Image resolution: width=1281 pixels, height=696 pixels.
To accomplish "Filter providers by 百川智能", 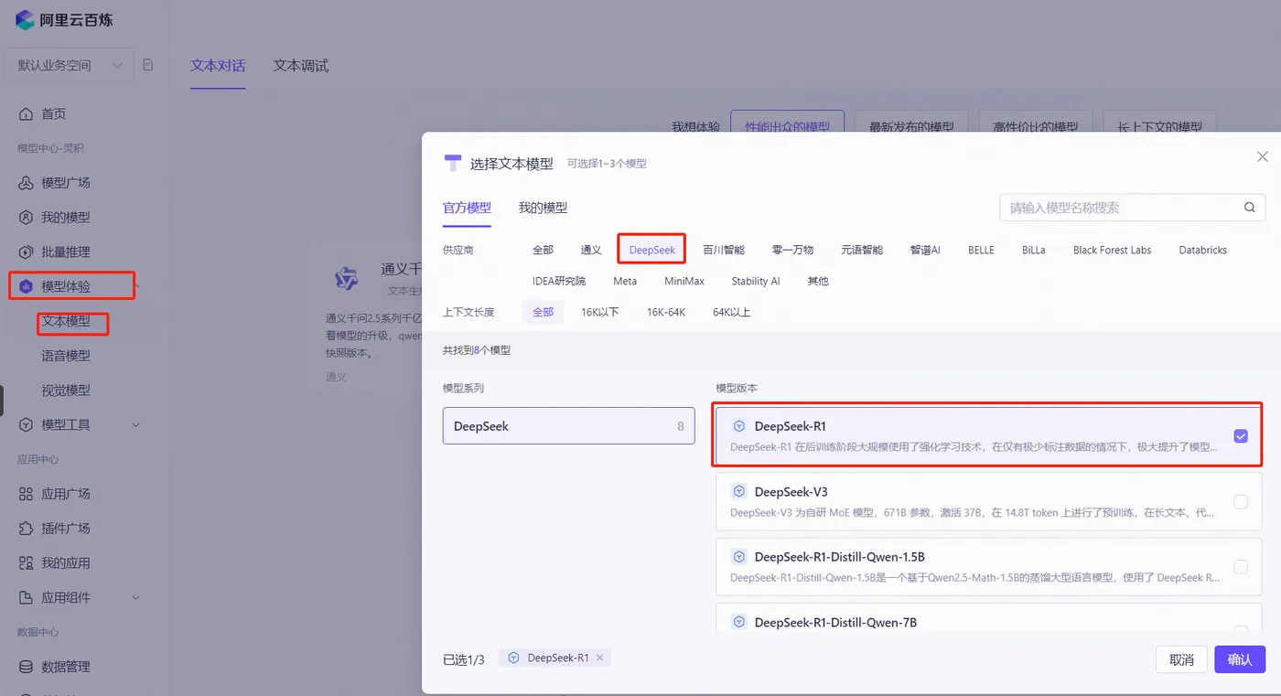I will (724, 250).
